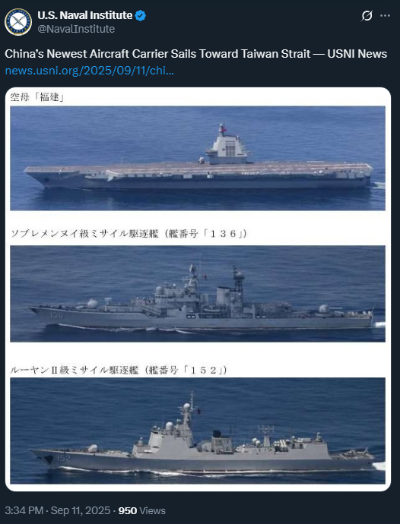Click the @NavalInstitute handle
Image resolution: width=400 pixels, height=524 pixels.
[76, 29]
